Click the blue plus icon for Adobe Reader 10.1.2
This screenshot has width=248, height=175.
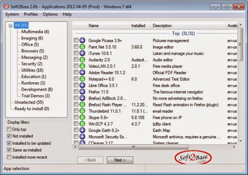click(x=82, y=72)
